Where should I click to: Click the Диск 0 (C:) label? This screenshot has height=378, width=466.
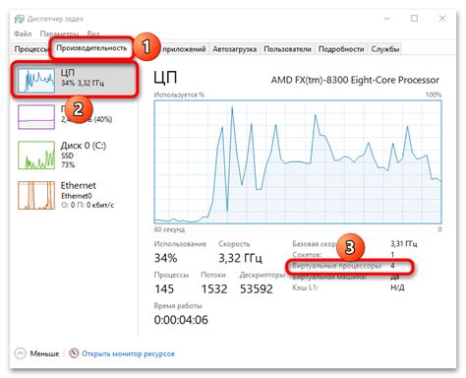[84, 146]
